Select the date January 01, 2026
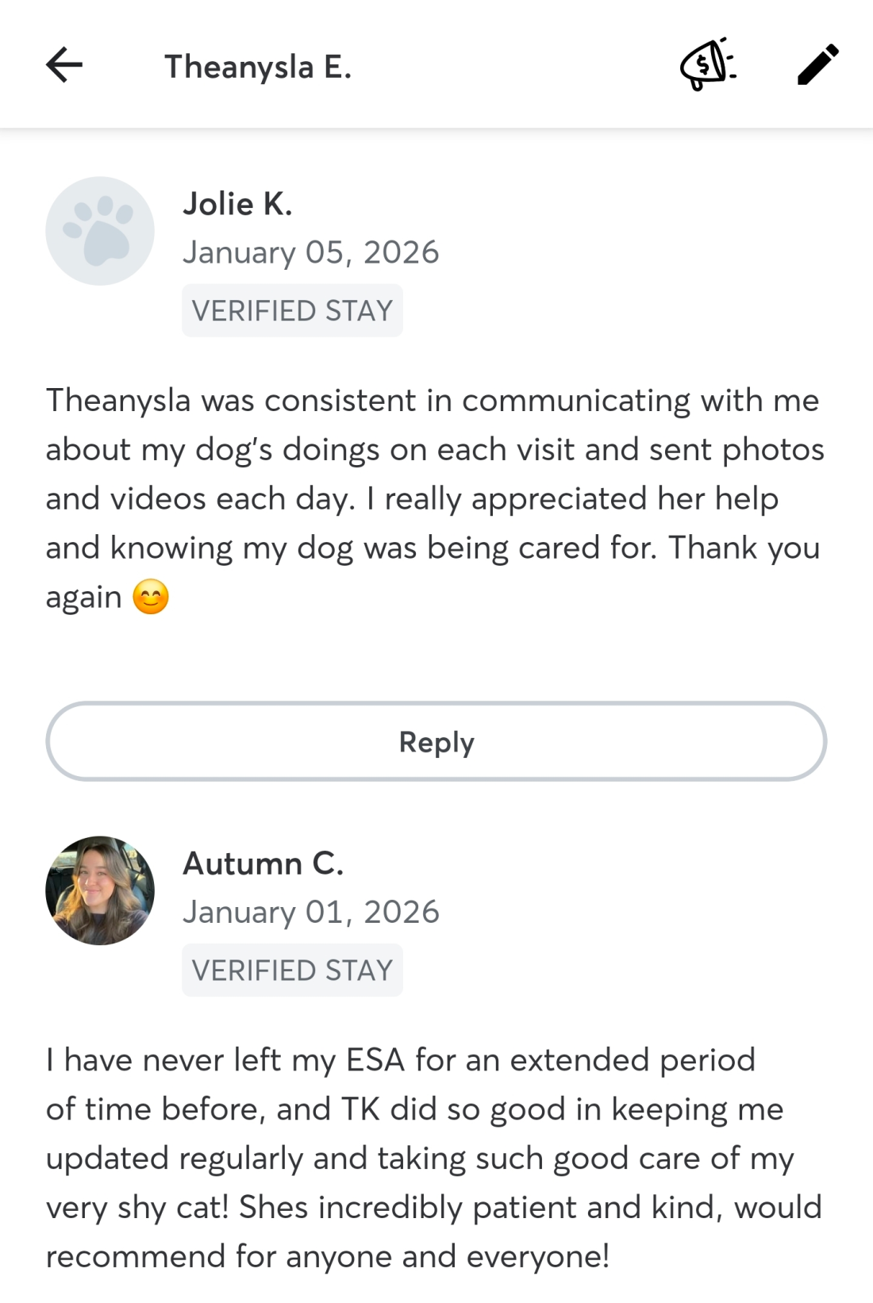The height and width of the screenshot is (1303, 873). [x=310, y=912]
